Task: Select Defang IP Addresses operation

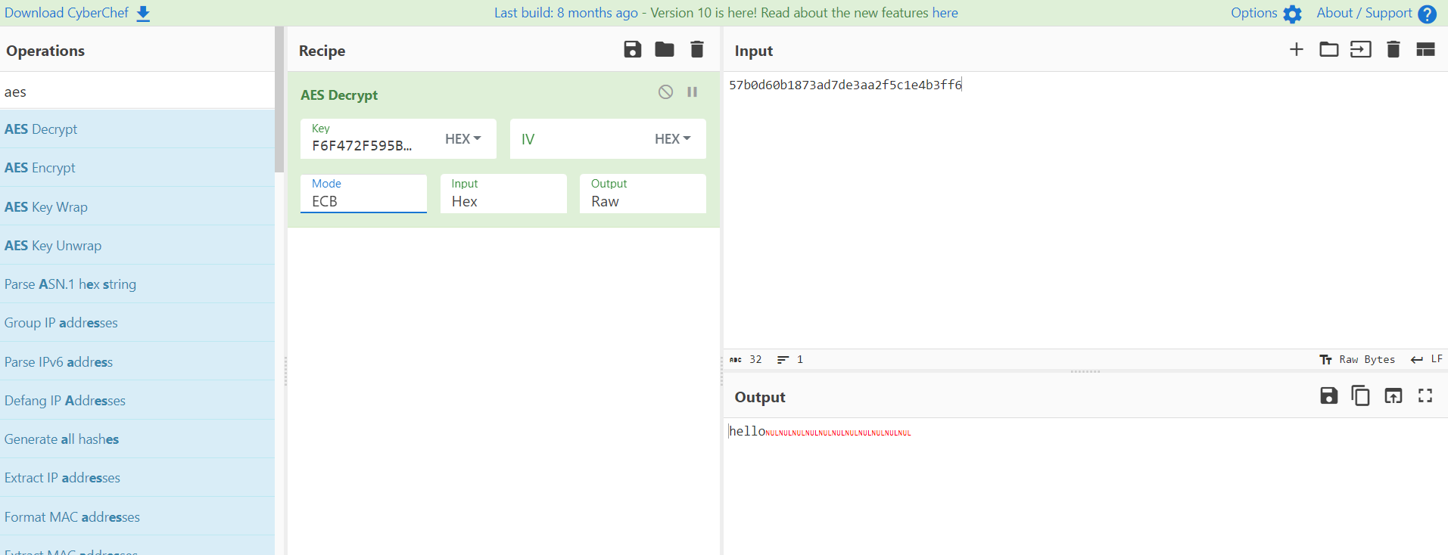Action: click(x=137, y=401)
